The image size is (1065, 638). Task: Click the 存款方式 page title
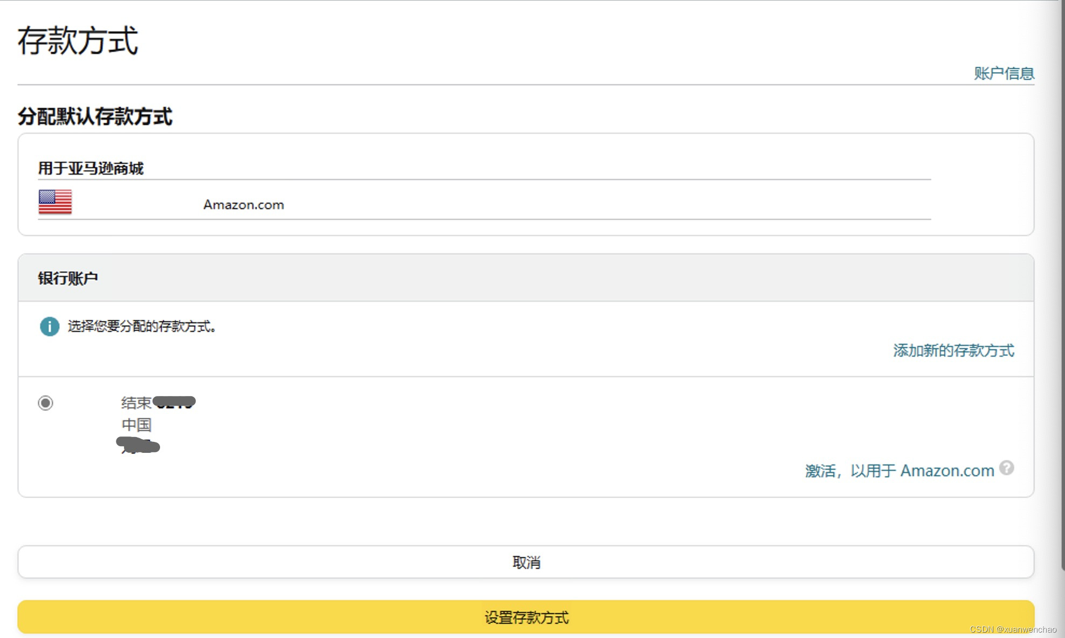point(78,41)
